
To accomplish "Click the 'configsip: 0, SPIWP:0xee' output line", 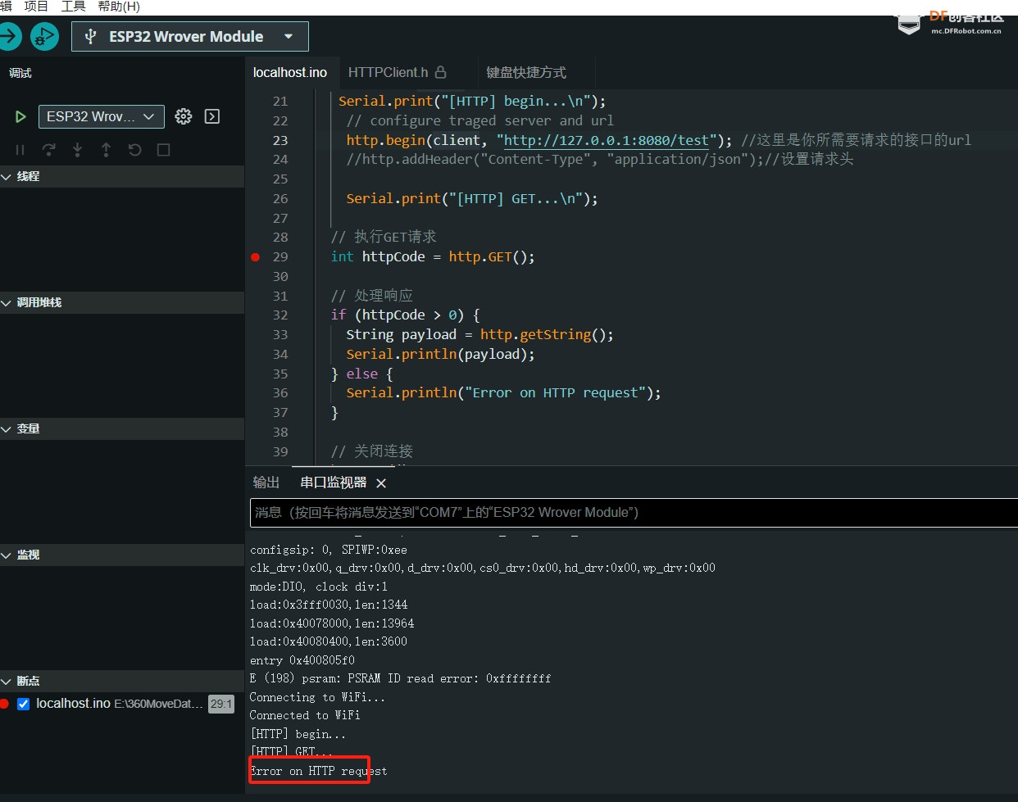I will tap(329, 550).
